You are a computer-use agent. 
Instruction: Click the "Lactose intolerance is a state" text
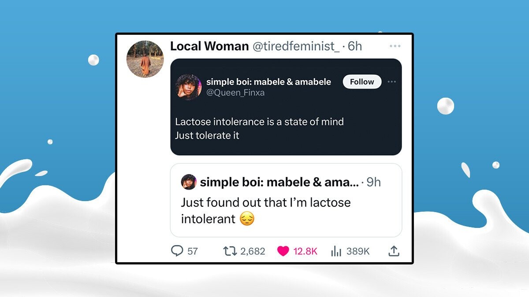tap(259, 122)
